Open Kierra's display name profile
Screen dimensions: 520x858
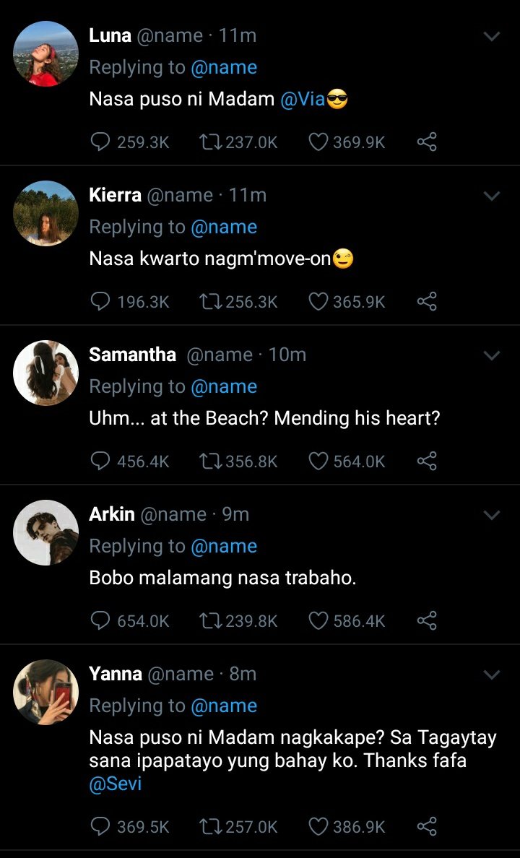click(x=115, y=195)
